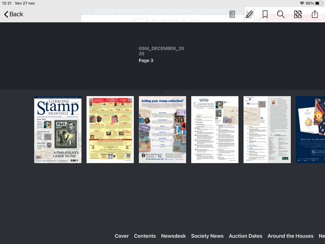325x244 pixels.
Task: Go back using the Back chevron
Action: [x=13, y=14]
